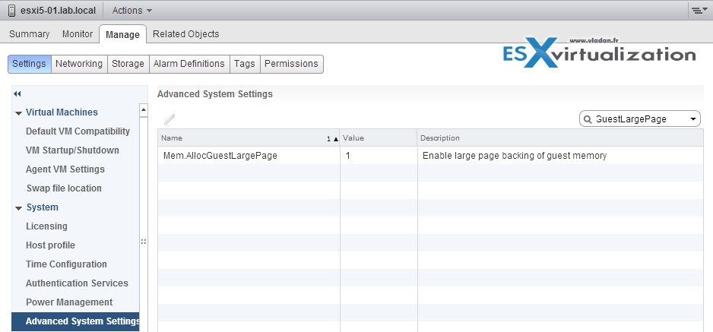
Task: Open VM Startup/Shutdown settings
Action: coord(72,150)
